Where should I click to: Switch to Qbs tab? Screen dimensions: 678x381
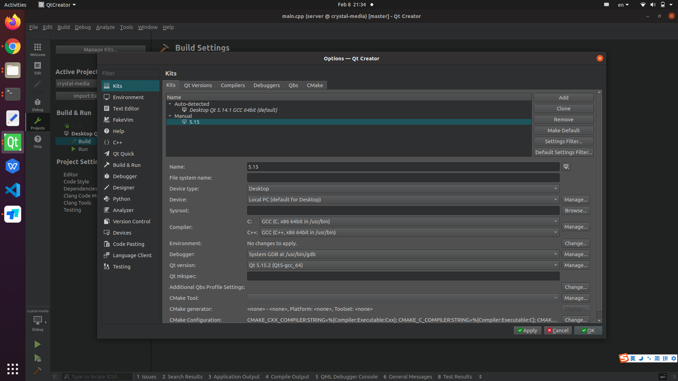293,85
